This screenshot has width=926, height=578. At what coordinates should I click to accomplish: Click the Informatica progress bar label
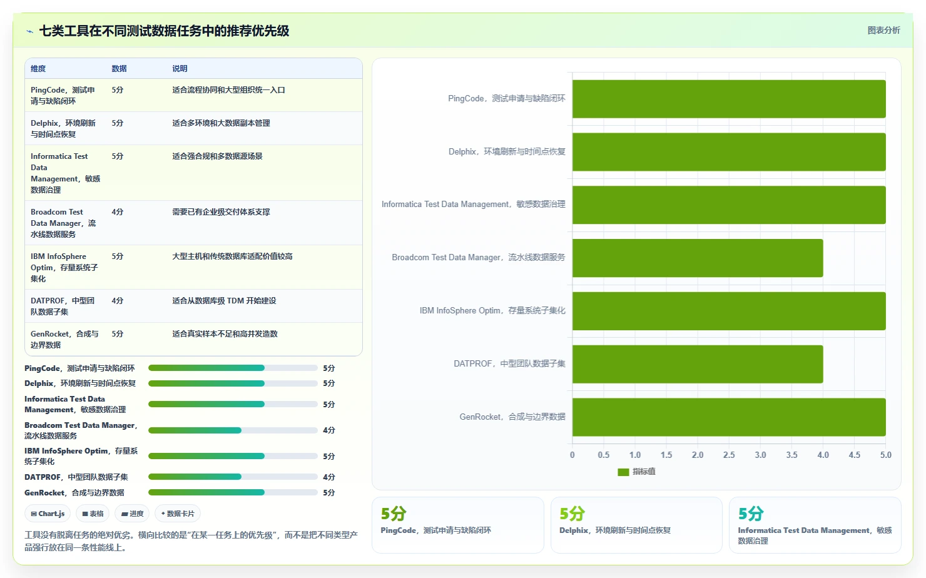click(x=75, y=404)
